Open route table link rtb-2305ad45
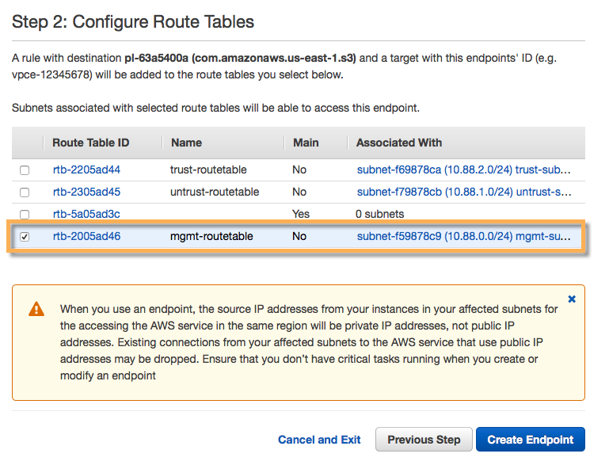 86,192
